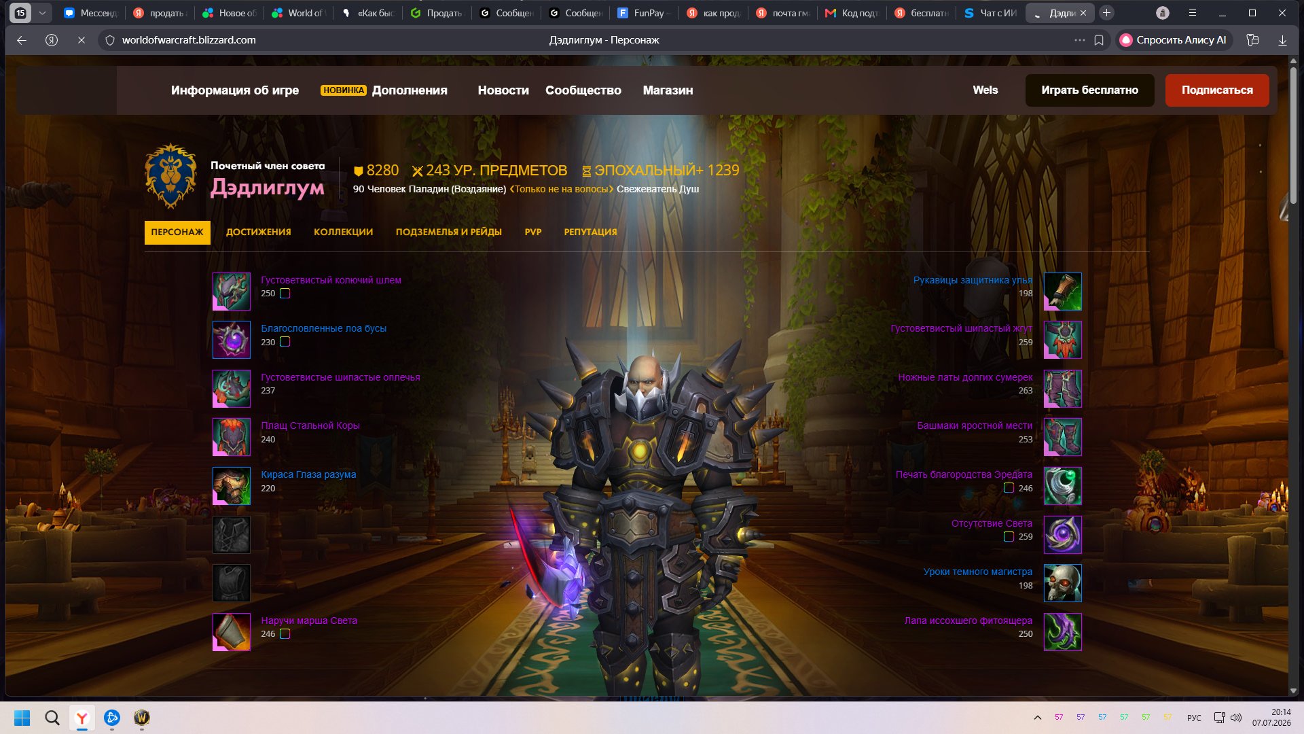
Task: Click the socket square beside bracers level 246
Action: pos(285,634)
